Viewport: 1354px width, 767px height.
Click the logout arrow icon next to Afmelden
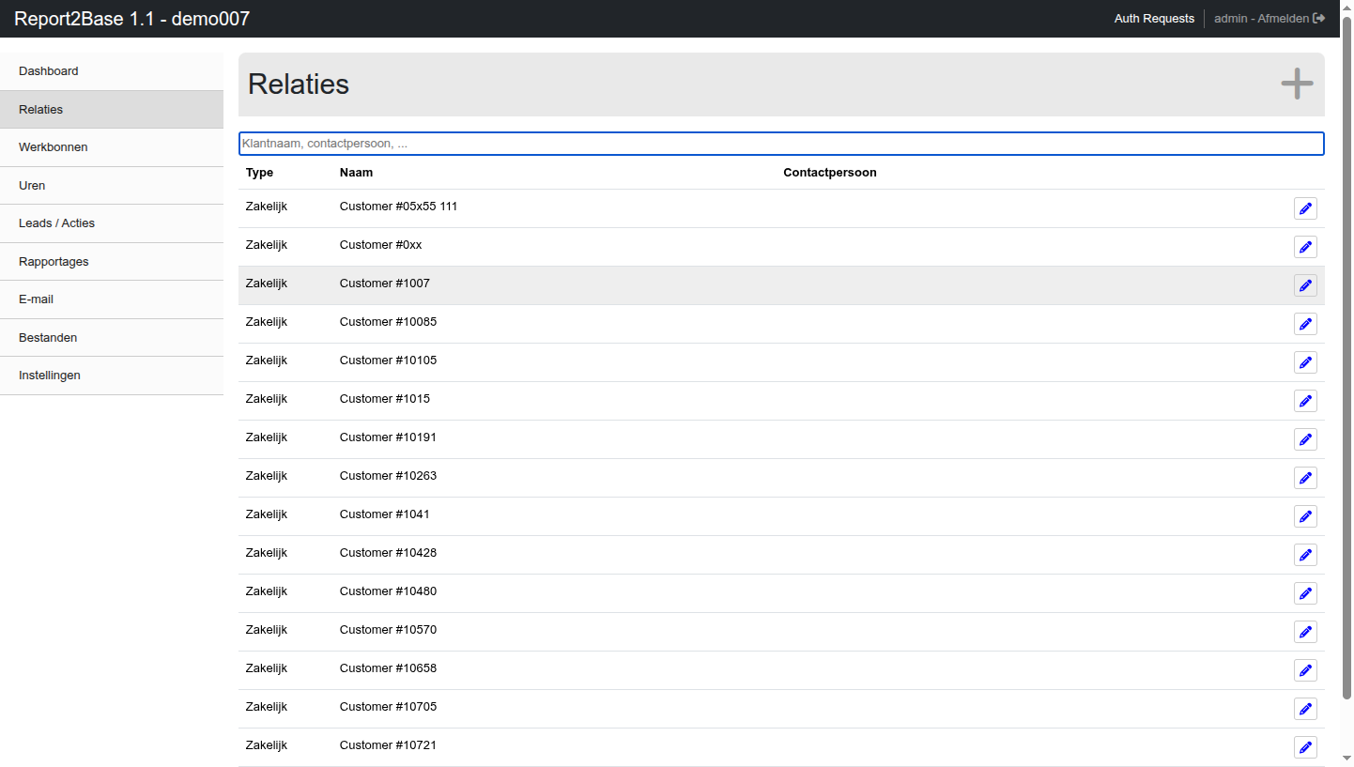click(1319, 19)
